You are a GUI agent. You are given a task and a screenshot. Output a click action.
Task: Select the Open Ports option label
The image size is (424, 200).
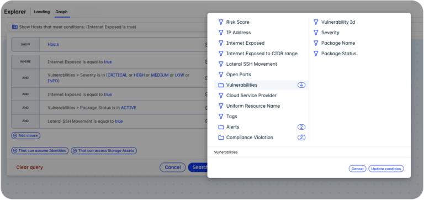239,75
